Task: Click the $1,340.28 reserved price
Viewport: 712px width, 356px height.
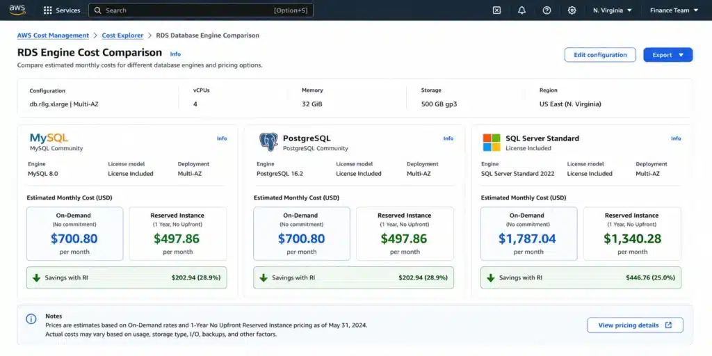Action: (632, 239)
